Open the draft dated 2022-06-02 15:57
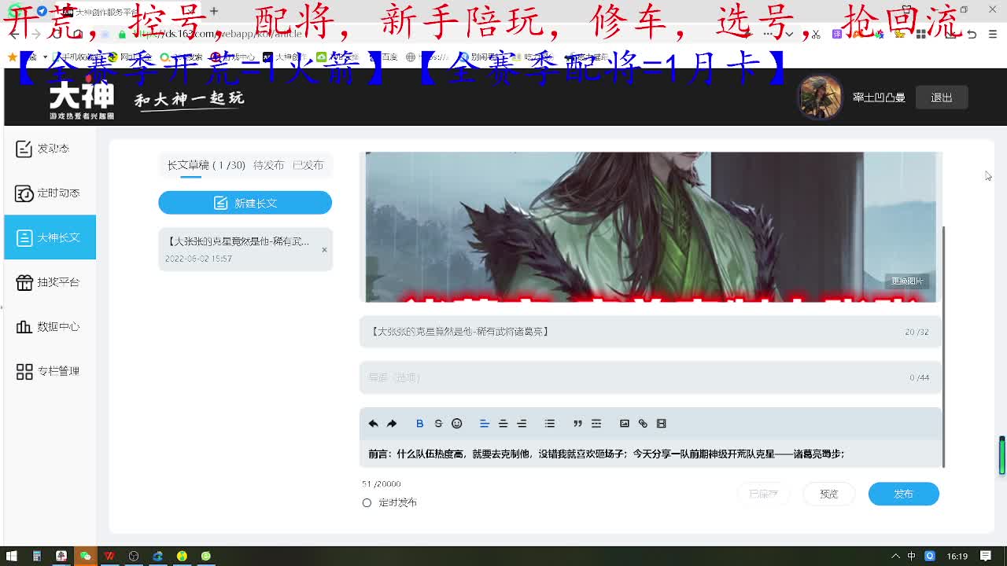 tap(245, 249)
